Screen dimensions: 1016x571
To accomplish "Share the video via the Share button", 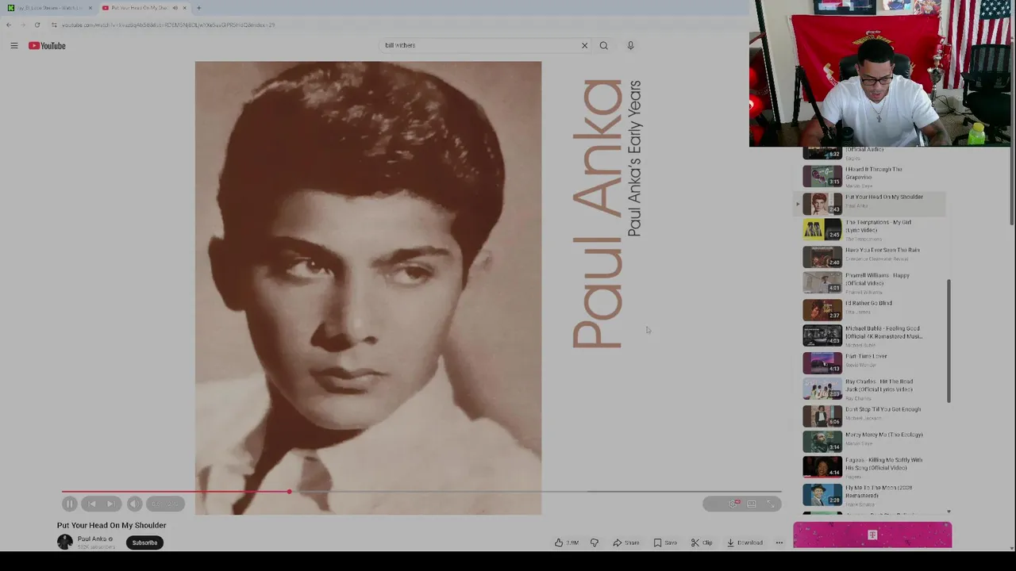I will tap(626, 542).
